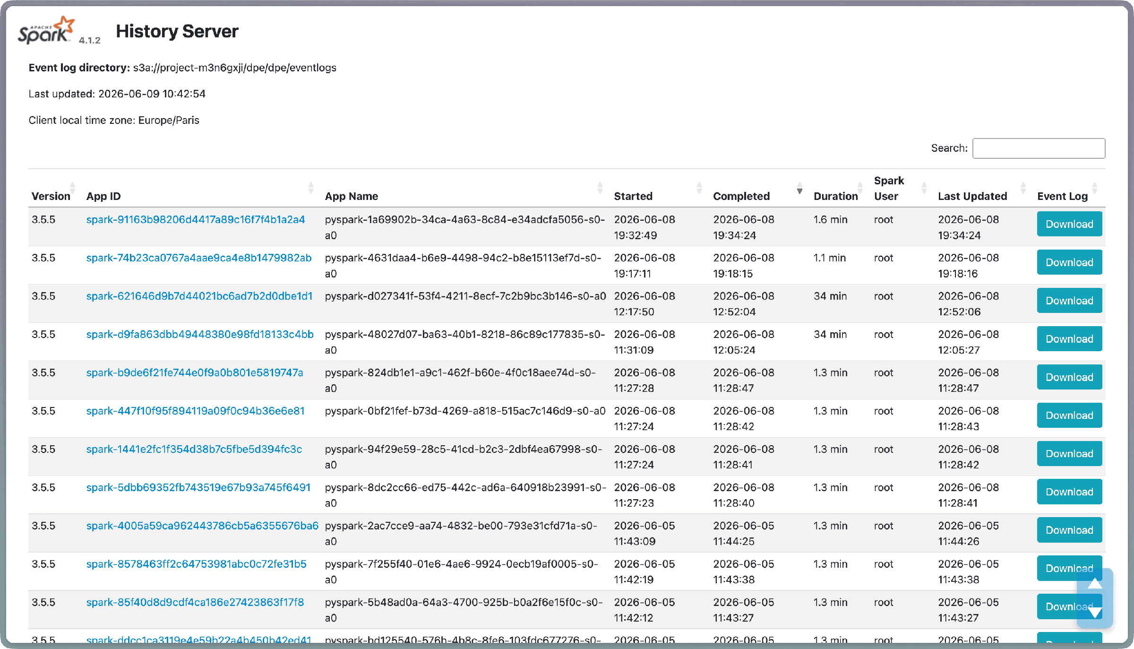1134x649 pixels.
Task: Download event log for spark-74b23ca0 app
Action: pos(1069,262)
